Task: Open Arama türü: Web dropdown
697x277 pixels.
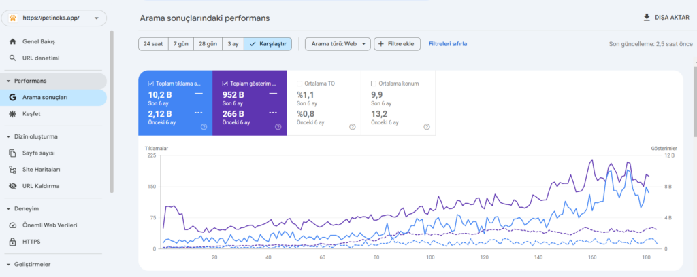Action: [338, 44]
